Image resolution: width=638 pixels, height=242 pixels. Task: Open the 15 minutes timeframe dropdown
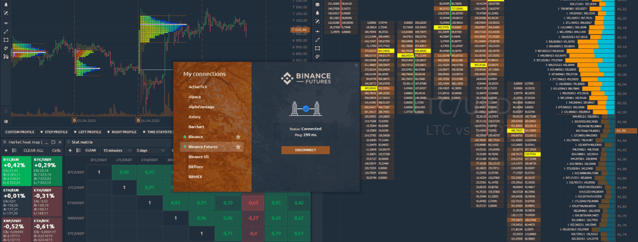pyautogui.click(x=117, y=150)
